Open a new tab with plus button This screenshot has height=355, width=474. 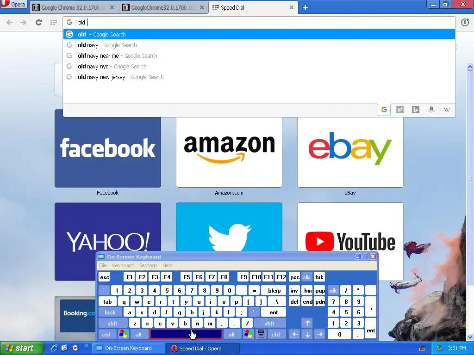point(305,7)
